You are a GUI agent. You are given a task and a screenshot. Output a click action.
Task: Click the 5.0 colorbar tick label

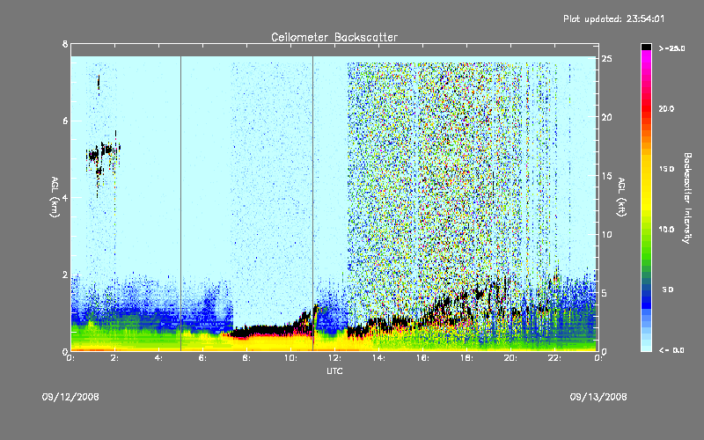click(x=668, y=290)
